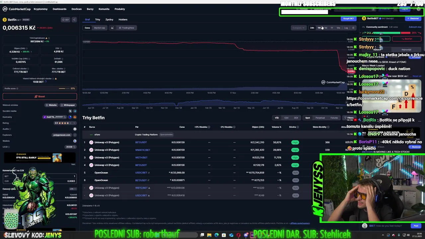Open the Filters button in Trhy section
425x239 pixels.
point(349,118)
